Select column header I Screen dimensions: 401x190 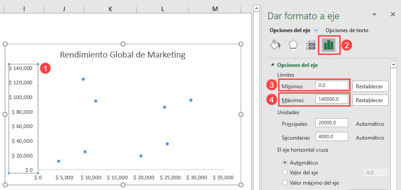click(x=24, y=9)
